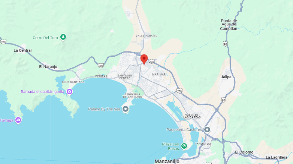Click the El Naranjo place label

click(48, 67)
